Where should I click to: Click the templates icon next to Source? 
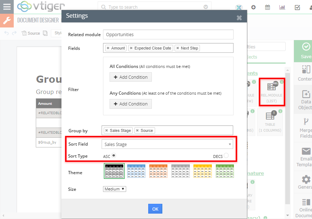(45, 33)
